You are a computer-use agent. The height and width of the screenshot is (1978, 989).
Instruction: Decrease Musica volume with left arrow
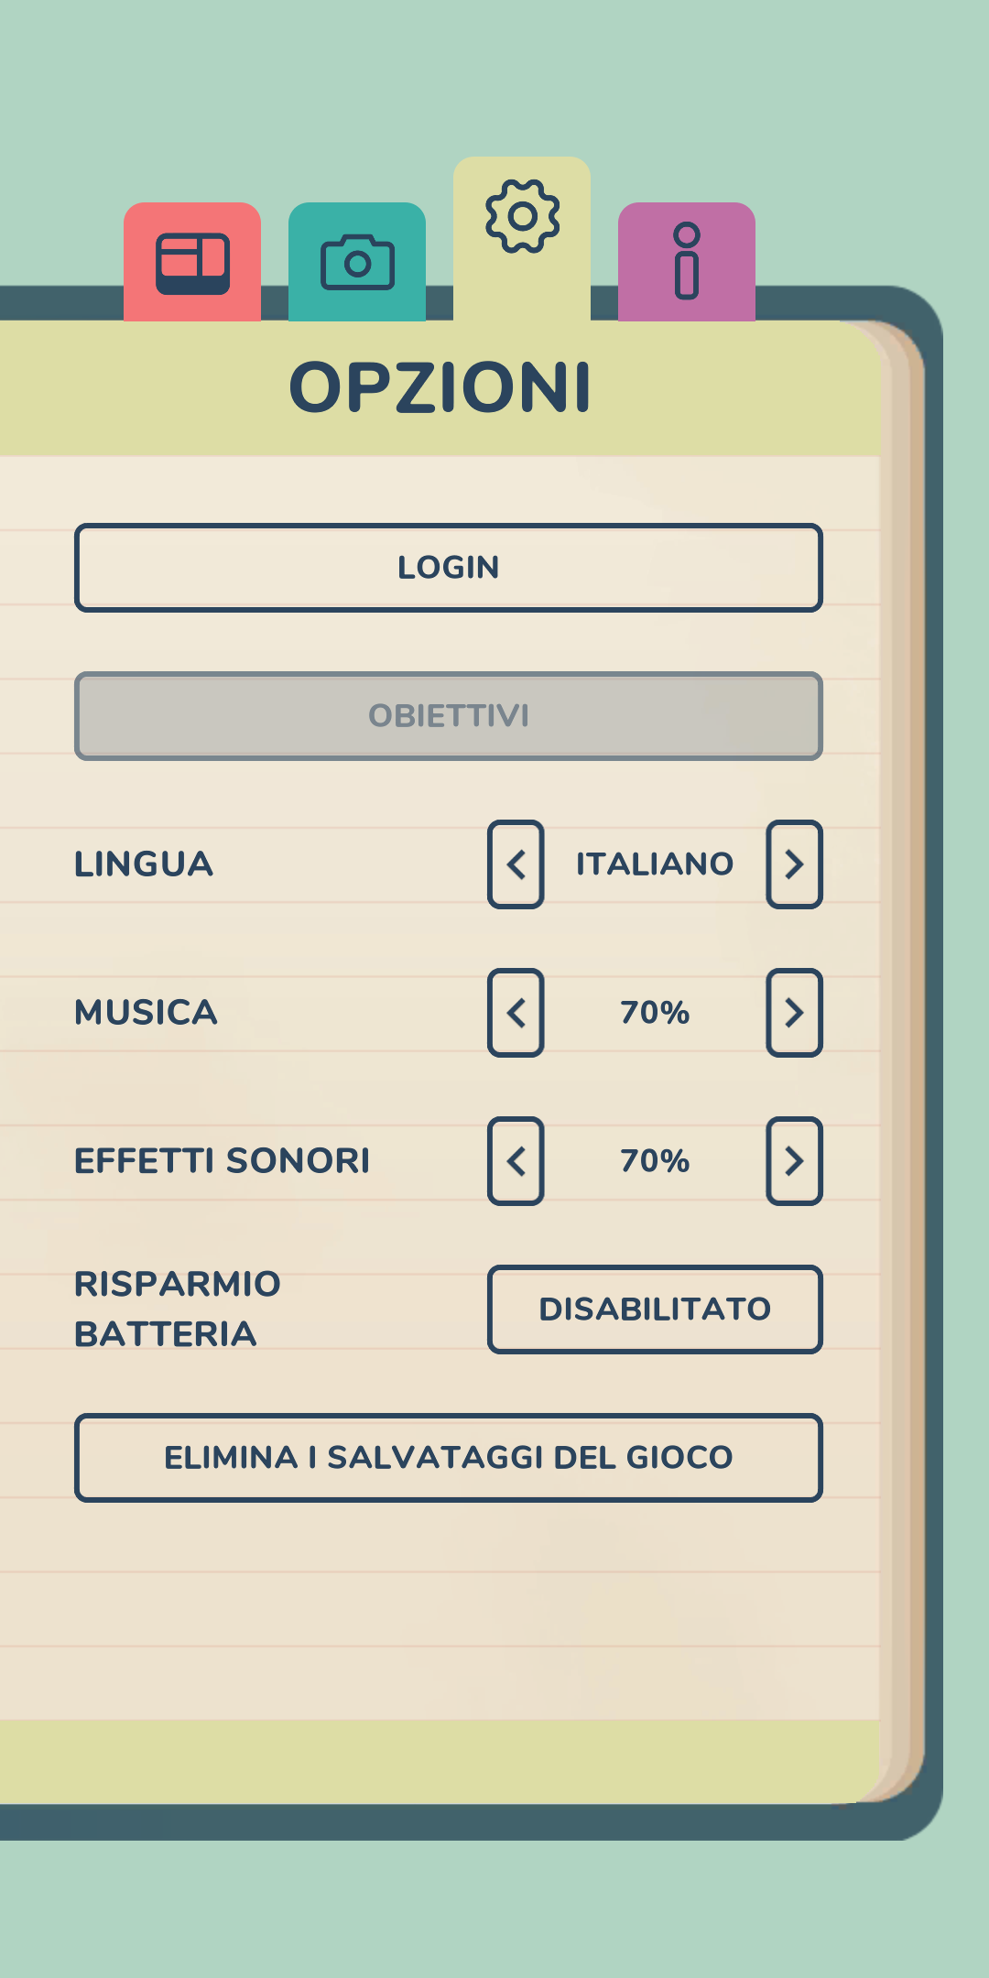coord(516,1013)
